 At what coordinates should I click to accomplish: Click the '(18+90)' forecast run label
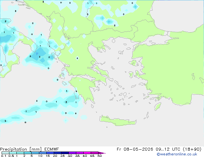(x=192, y=149)
